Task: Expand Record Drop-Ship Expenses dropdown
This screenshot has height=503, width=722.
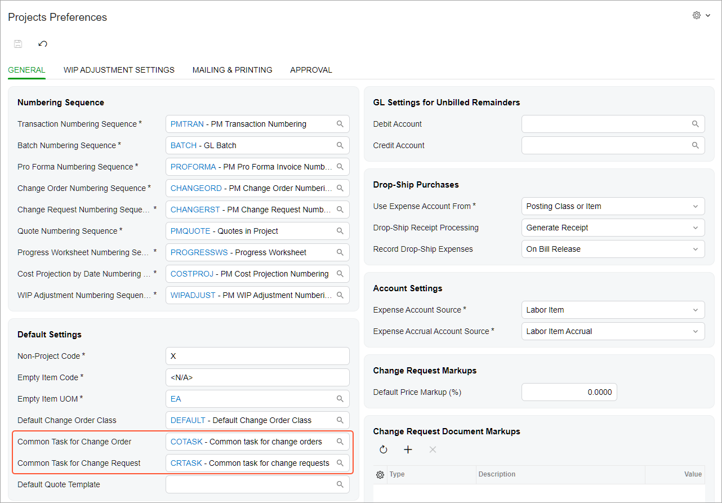Action: [x=696, y=249]
